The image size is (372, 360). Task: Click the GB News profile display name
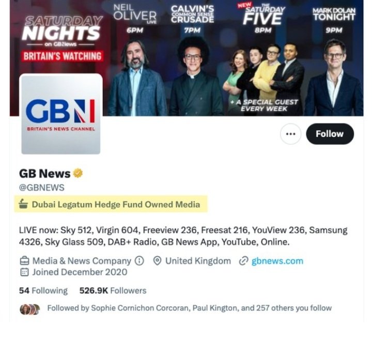[45, 174]
